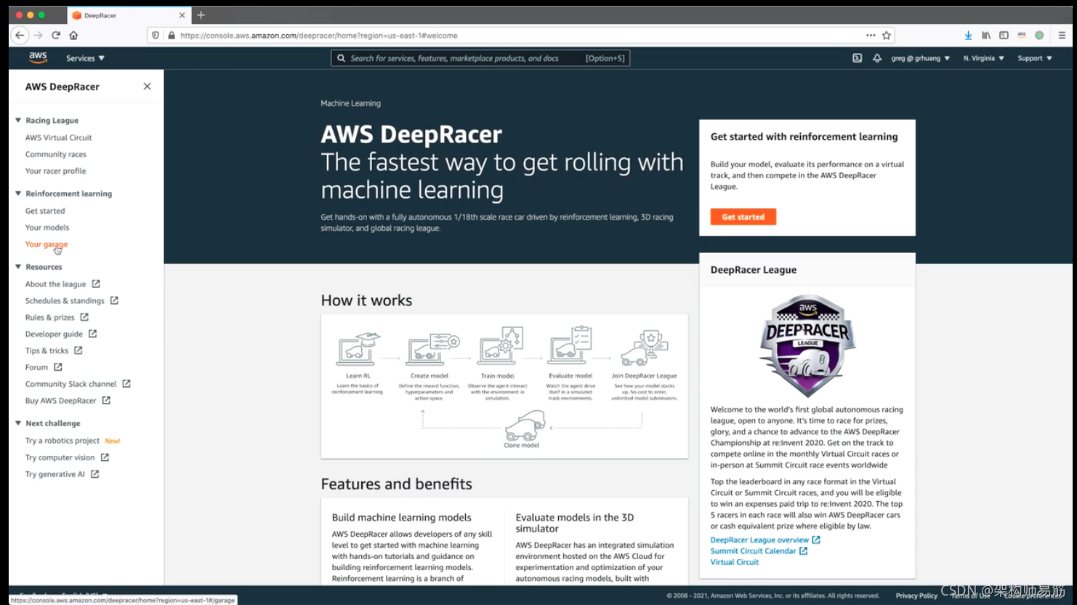The height and width of the screenshot is (605, 1077).
Task: Toggle the browser sidebar view icon
Action: (1004, 35)
